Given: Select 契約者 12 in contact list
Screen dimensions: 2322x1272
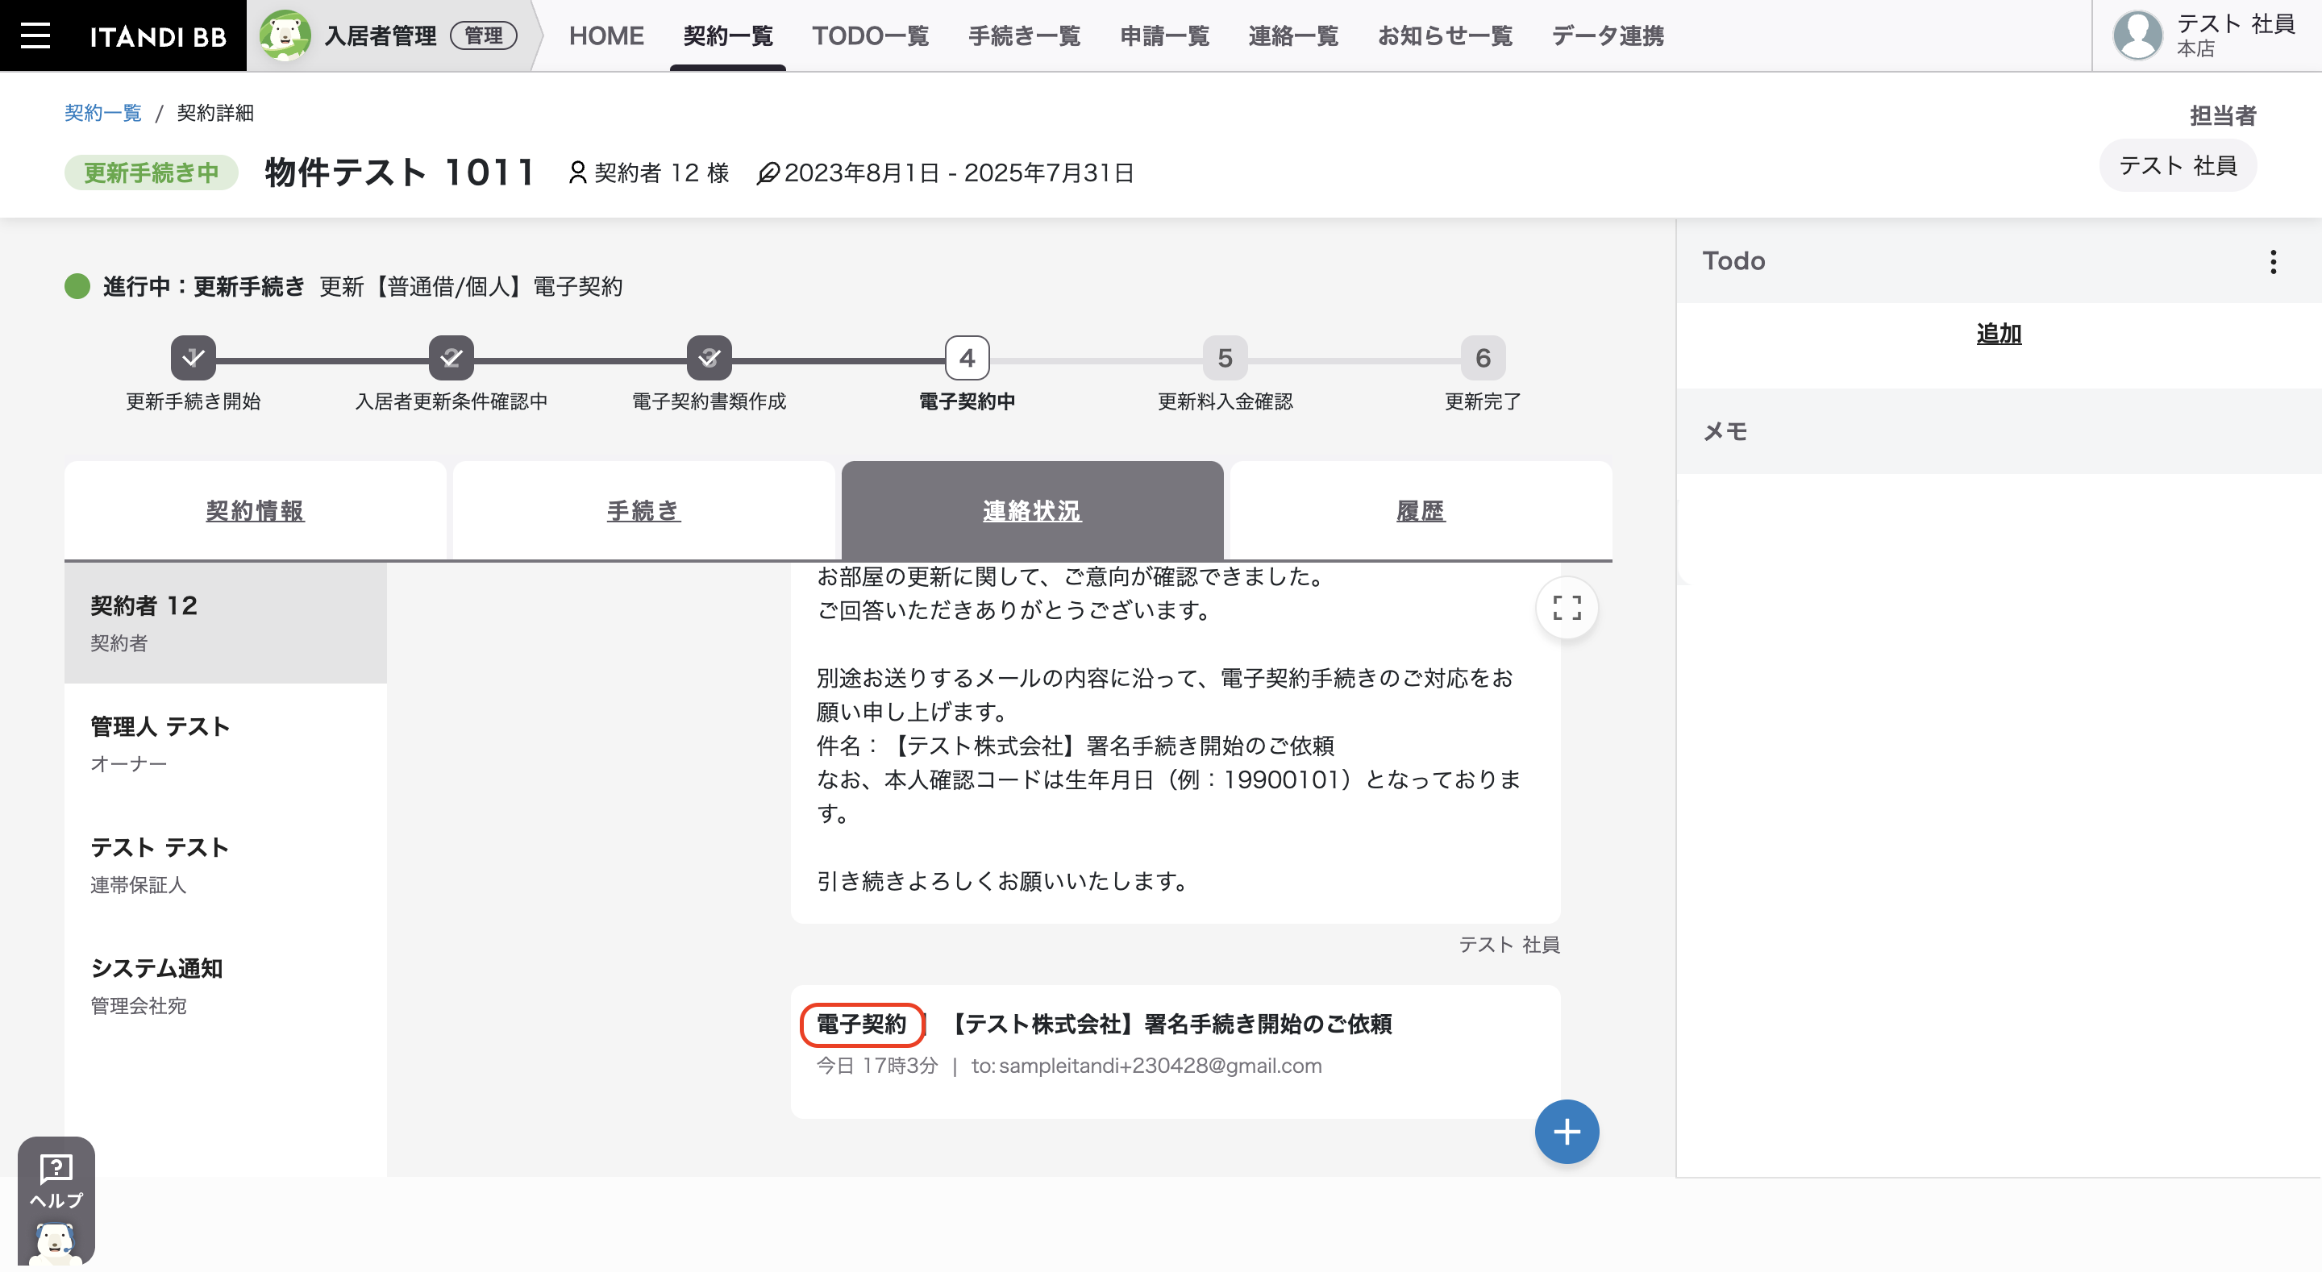Looking at the screenshot, I should click(x=226, y=623).
